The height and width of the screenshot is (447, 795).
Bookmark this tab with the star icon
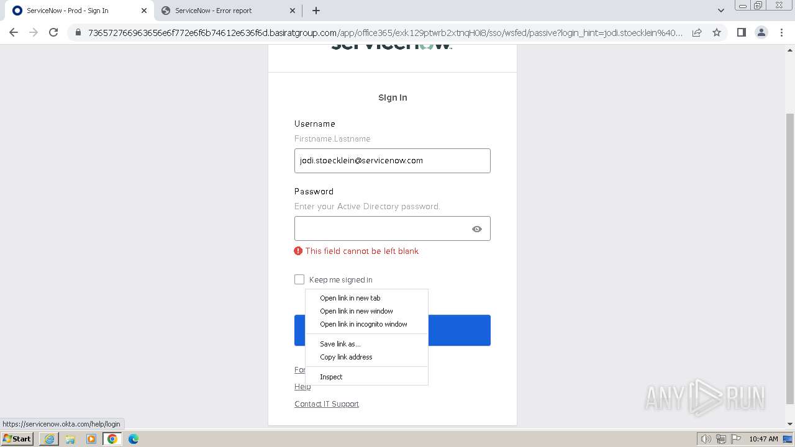tap(717, 32)
